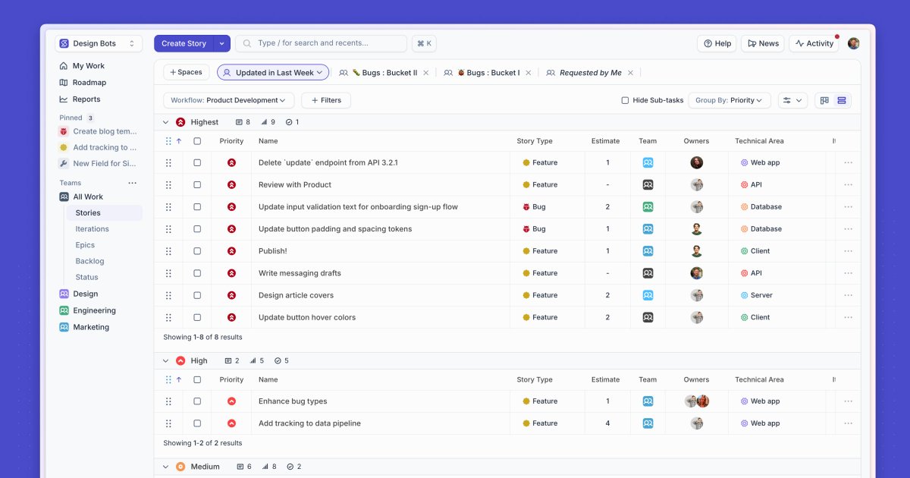Switch to Bugs : Bucket II tab

[x=379, y=73]
